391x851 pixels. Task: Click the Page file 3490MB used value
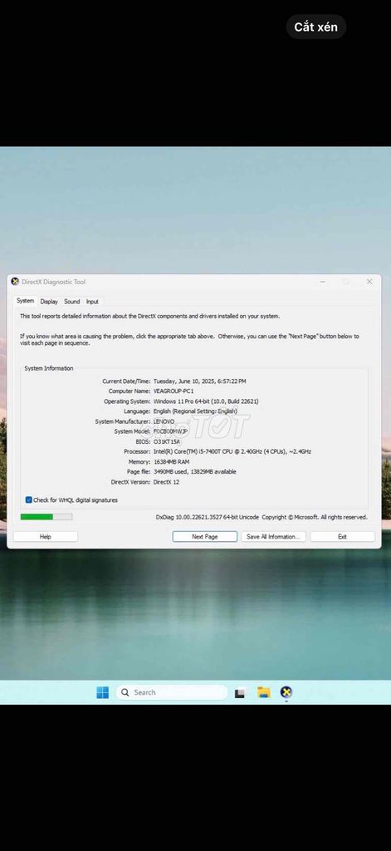(195, 472)
